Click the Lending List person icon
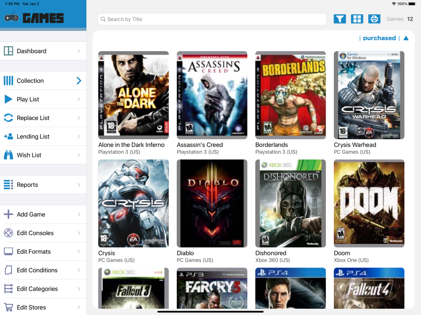This screenshot has height=315, width=421. (x=8, y=136)
